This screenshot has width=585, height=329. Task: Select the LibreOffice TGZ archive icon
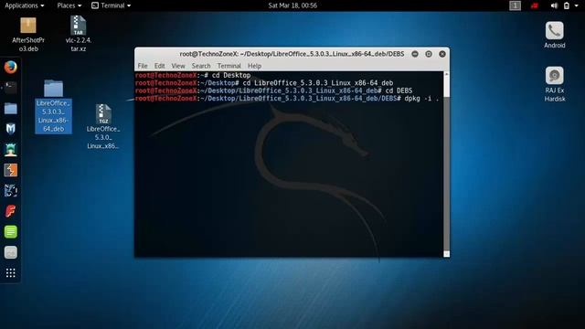point(103,127)
